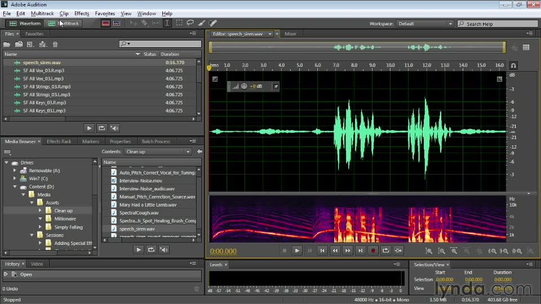
Task: Open the Effects menu
Action: click(82, 14)
